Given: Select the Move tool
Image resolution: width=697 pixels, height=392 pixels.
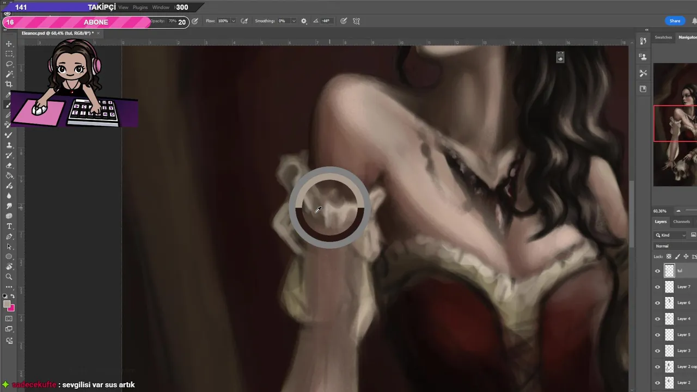Looking at the screenshot, I should [x=9, y=44].
